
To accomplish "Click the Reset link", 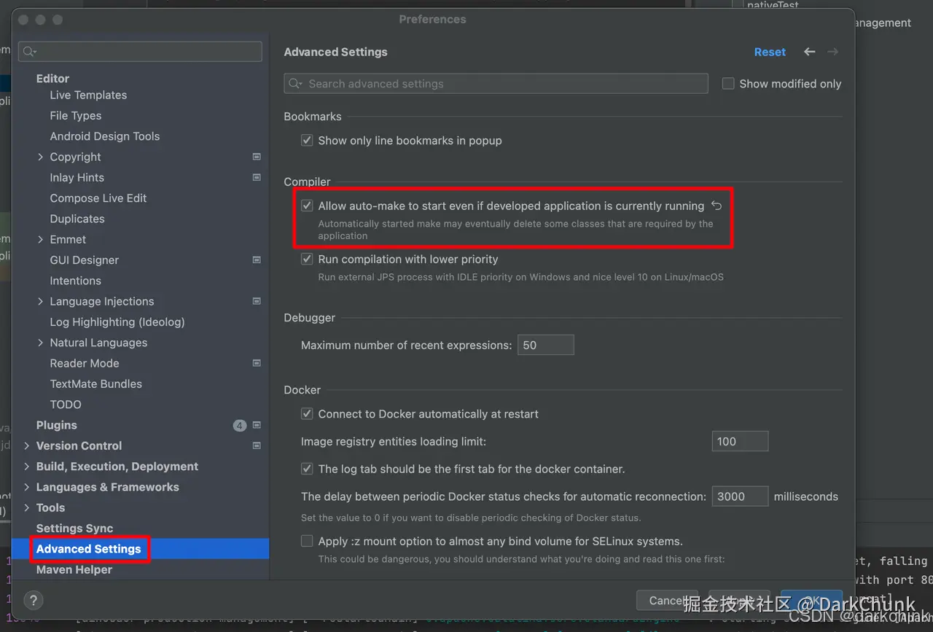I will tap(770, 52).
